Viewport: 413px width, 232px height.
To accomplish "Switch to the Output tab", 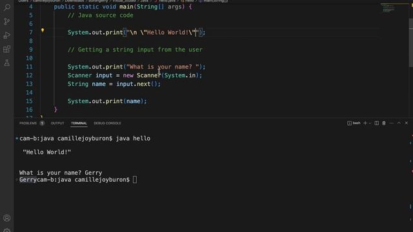I will pos(57,123).
